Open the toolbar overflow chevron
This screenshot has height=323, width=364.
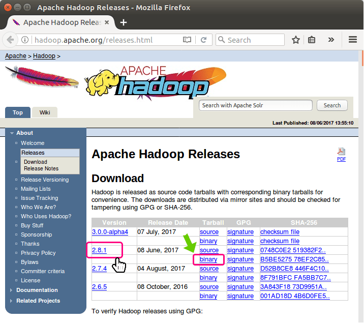tap(331, 40)
